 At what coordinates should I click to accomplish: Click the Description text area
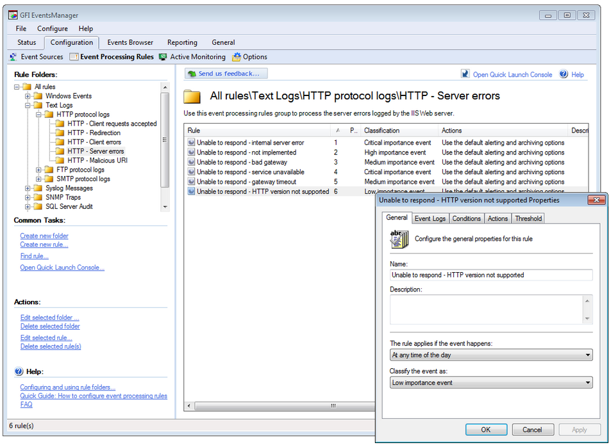click(491, 309)
